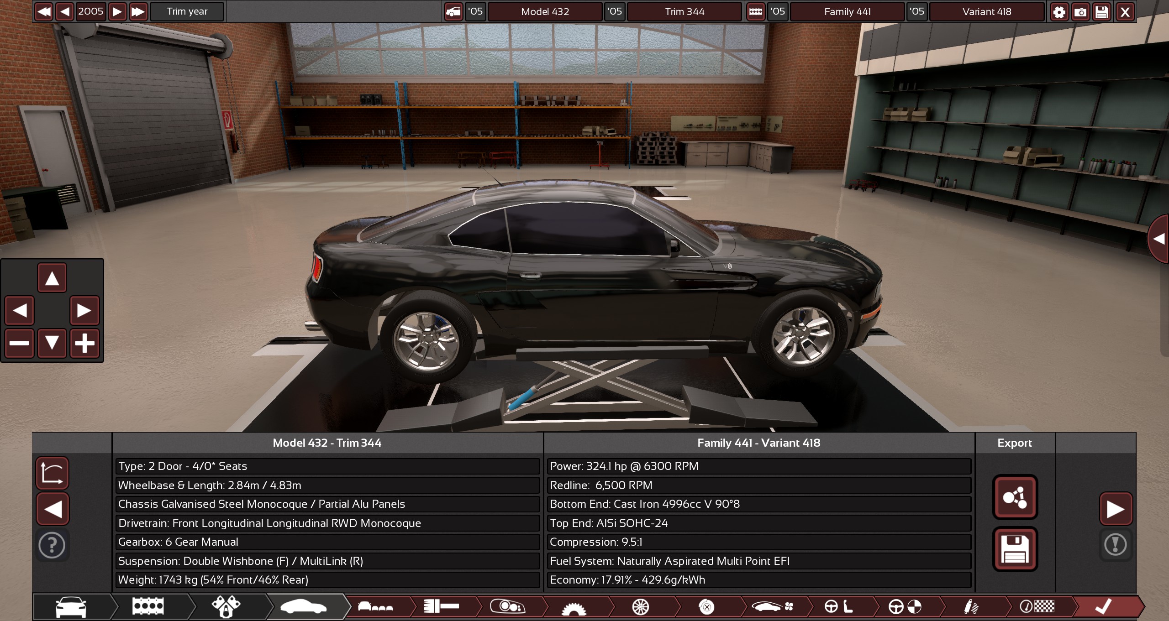Rotate camera down with the down arrow
Screen dimensions: 1169x621
tap(52, 343)
